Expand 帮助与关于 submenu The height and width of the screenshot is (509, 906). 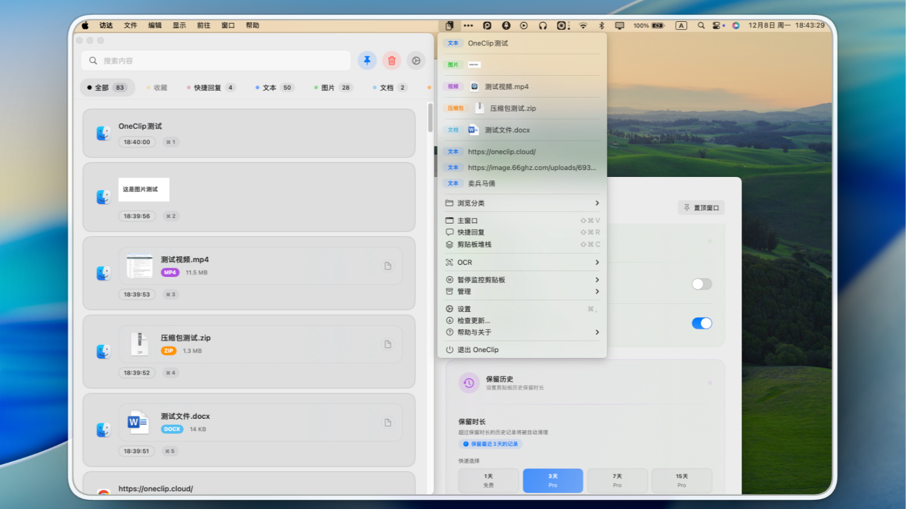tap(522, 332)
